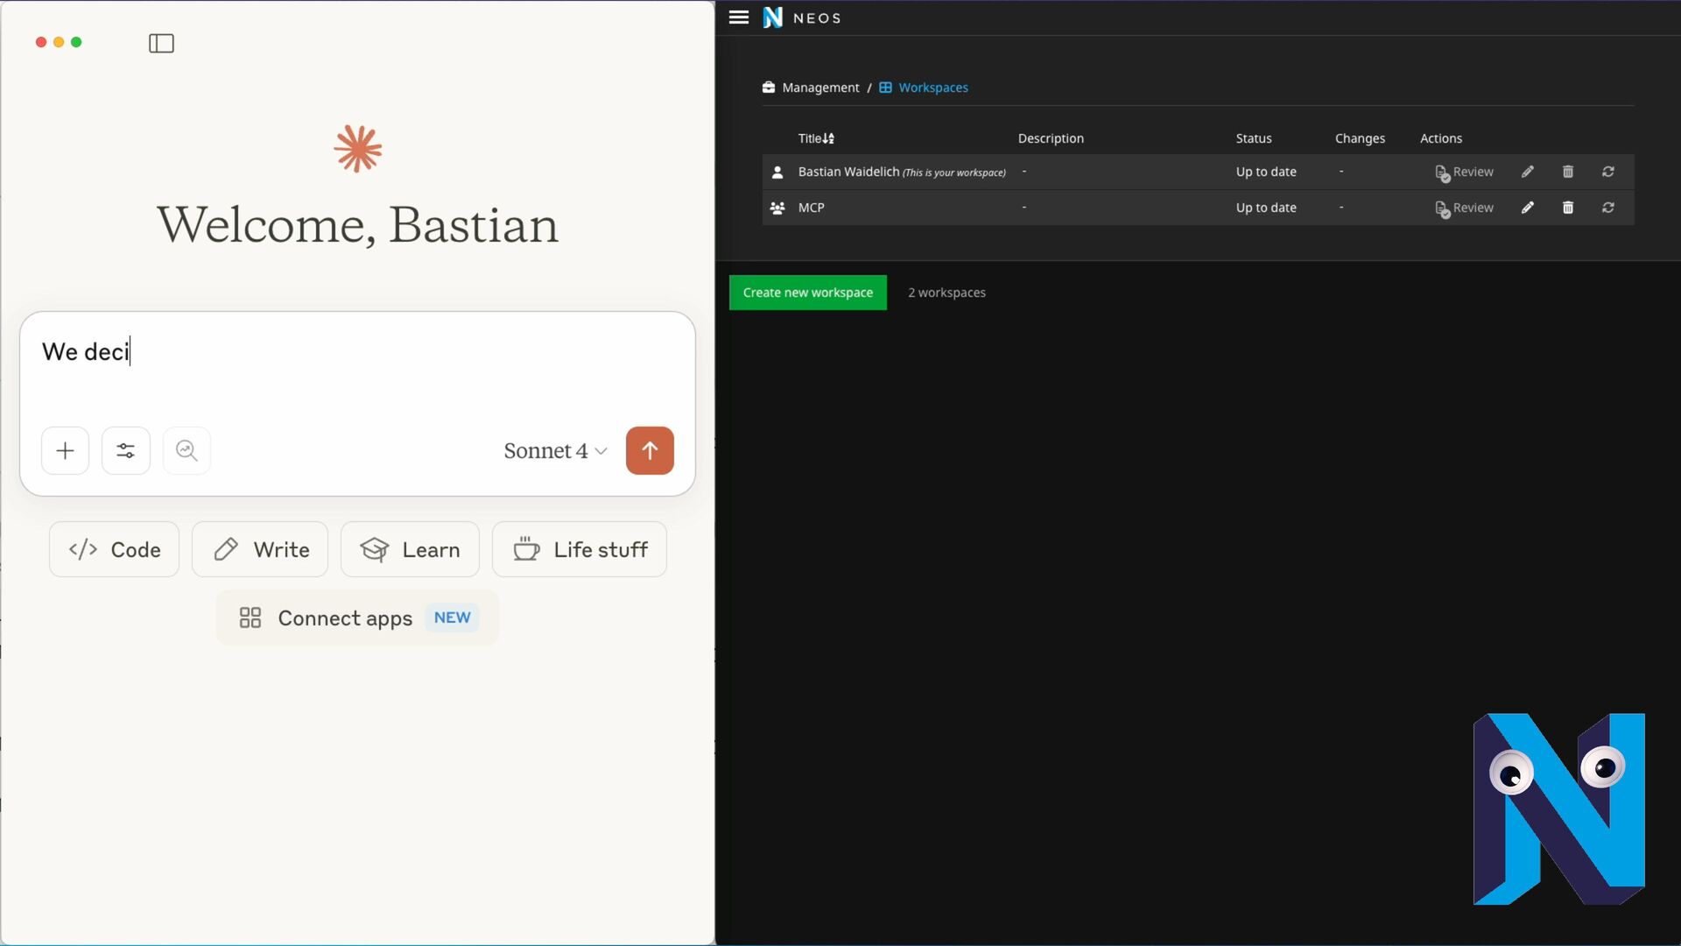
Task: Click into the chat text containing 'We deci'
Action: 86,351
